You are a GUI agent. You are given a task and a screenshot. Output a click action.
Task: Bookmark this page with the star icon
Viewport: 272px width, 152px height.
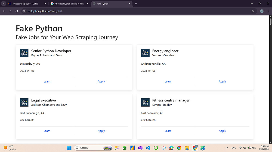253,11
